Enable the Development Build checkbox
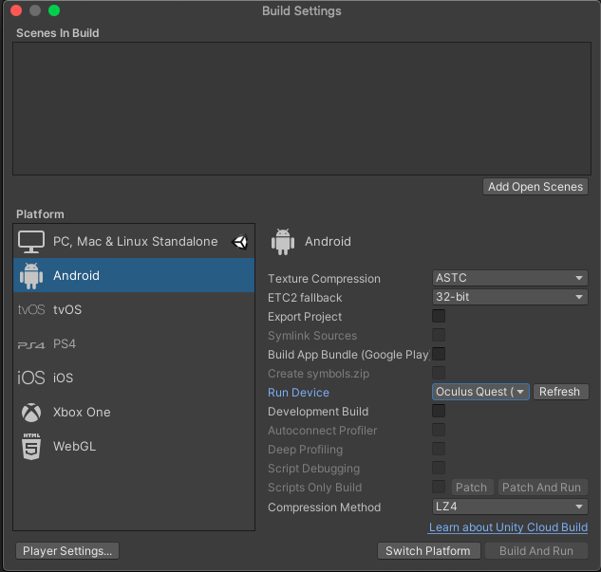This screenshot has height=572, width=601. (x=439, y=411)
